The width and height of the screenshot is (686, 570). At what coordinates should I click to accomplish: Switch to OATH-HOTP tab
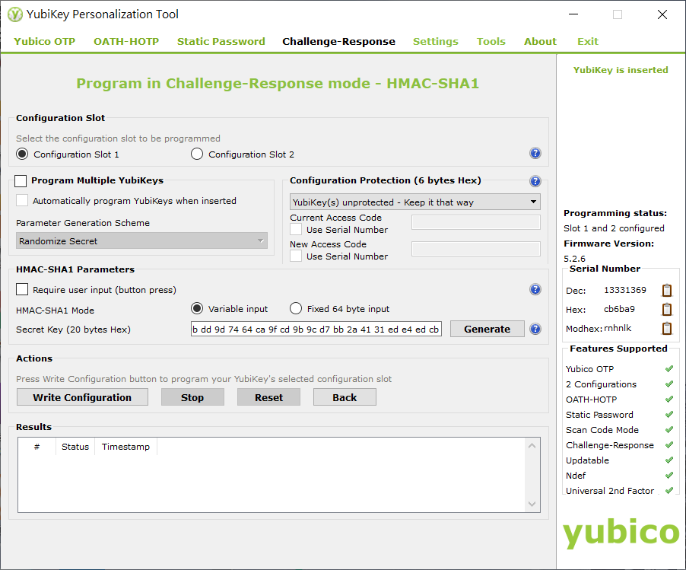(x=126, y=42)
